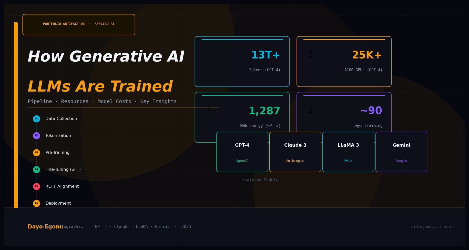Image resolution: width=469 pixels, height=250 pixels.
Task: Click the didiegons.github.io link
Action: click(x=432, y=227)
